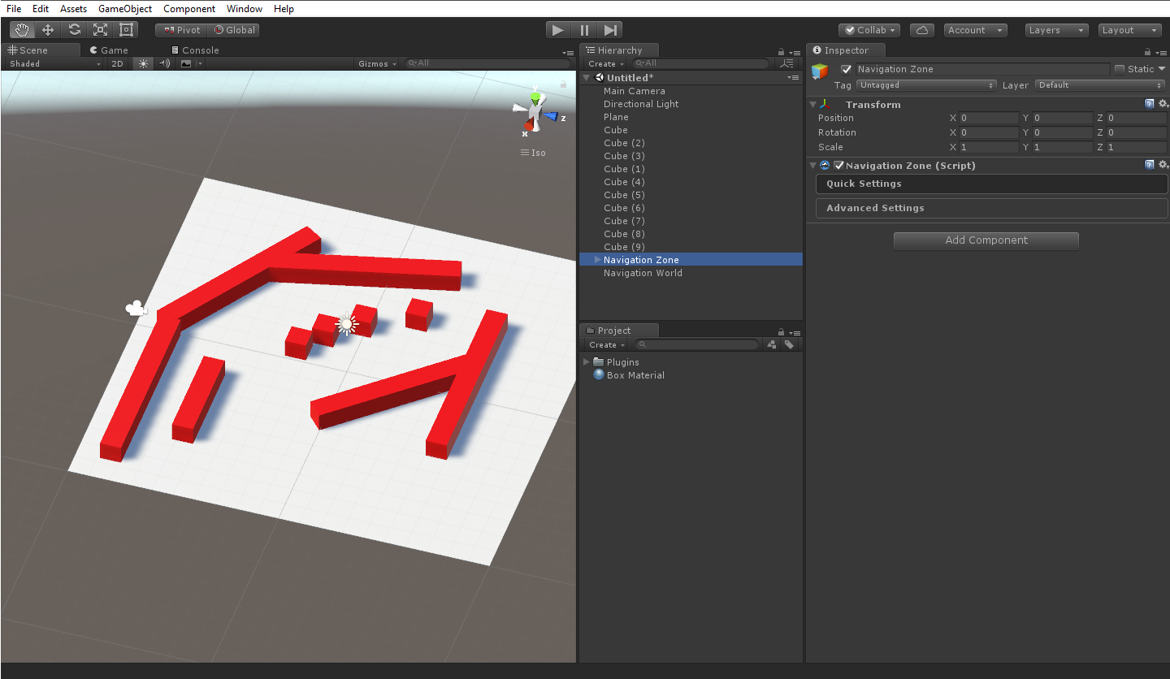
Task: Open the Component menu
Action: click(189, 9)
